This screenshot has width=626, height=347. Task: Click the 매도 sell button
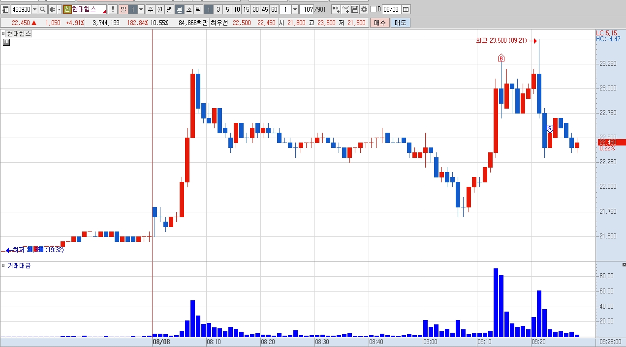pyautogui.click(x=401, y=23)
